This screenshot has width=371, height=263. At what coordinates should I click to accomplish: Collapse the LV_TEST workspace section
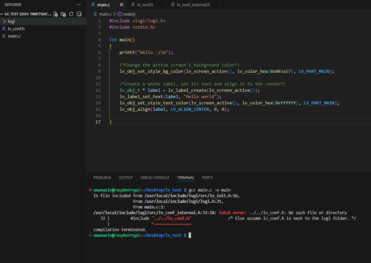point(2,14)
